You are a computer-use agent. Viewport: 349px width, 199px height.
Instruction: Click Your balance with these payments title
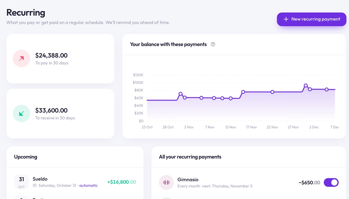coord(168,44)
